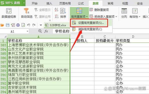This screenshot has height=94, width=149.
Task: Open the Name Box A1 dropdown
Action: tap(27, 31)
